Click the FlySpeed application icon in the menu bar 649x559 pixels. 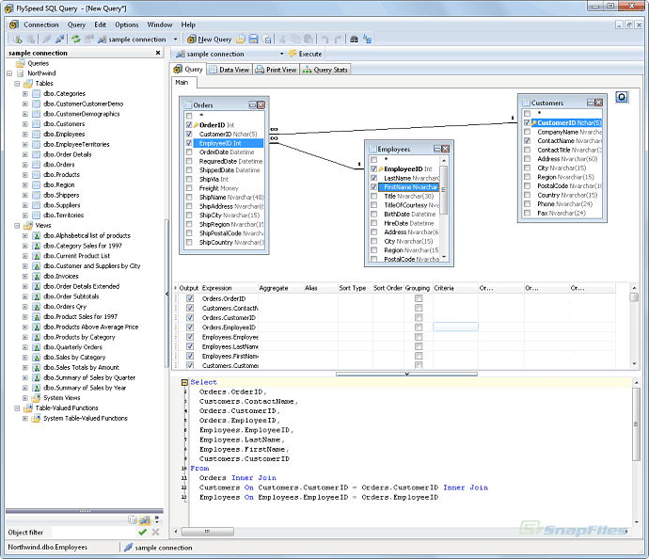click(x=14, y=24)
